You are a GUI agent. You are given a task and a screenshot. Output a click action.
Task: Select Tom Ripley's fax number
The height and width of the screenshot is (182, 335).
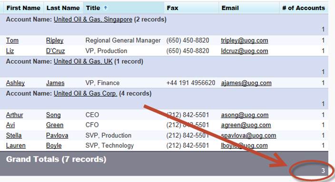(x=187, y=40)
